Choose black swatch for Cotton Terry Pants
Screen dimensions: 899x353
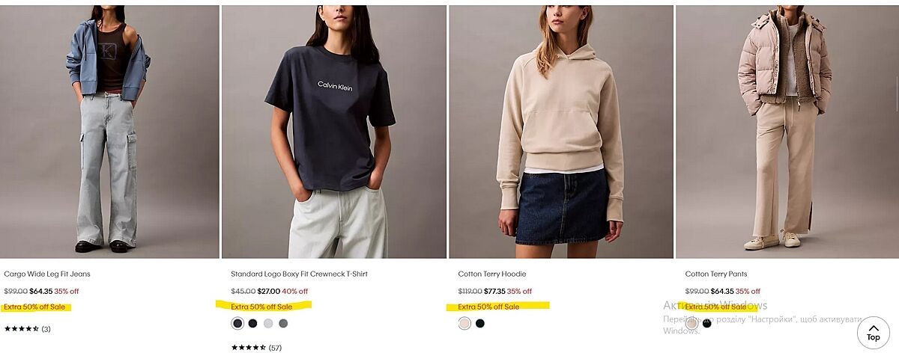point(707,323)
